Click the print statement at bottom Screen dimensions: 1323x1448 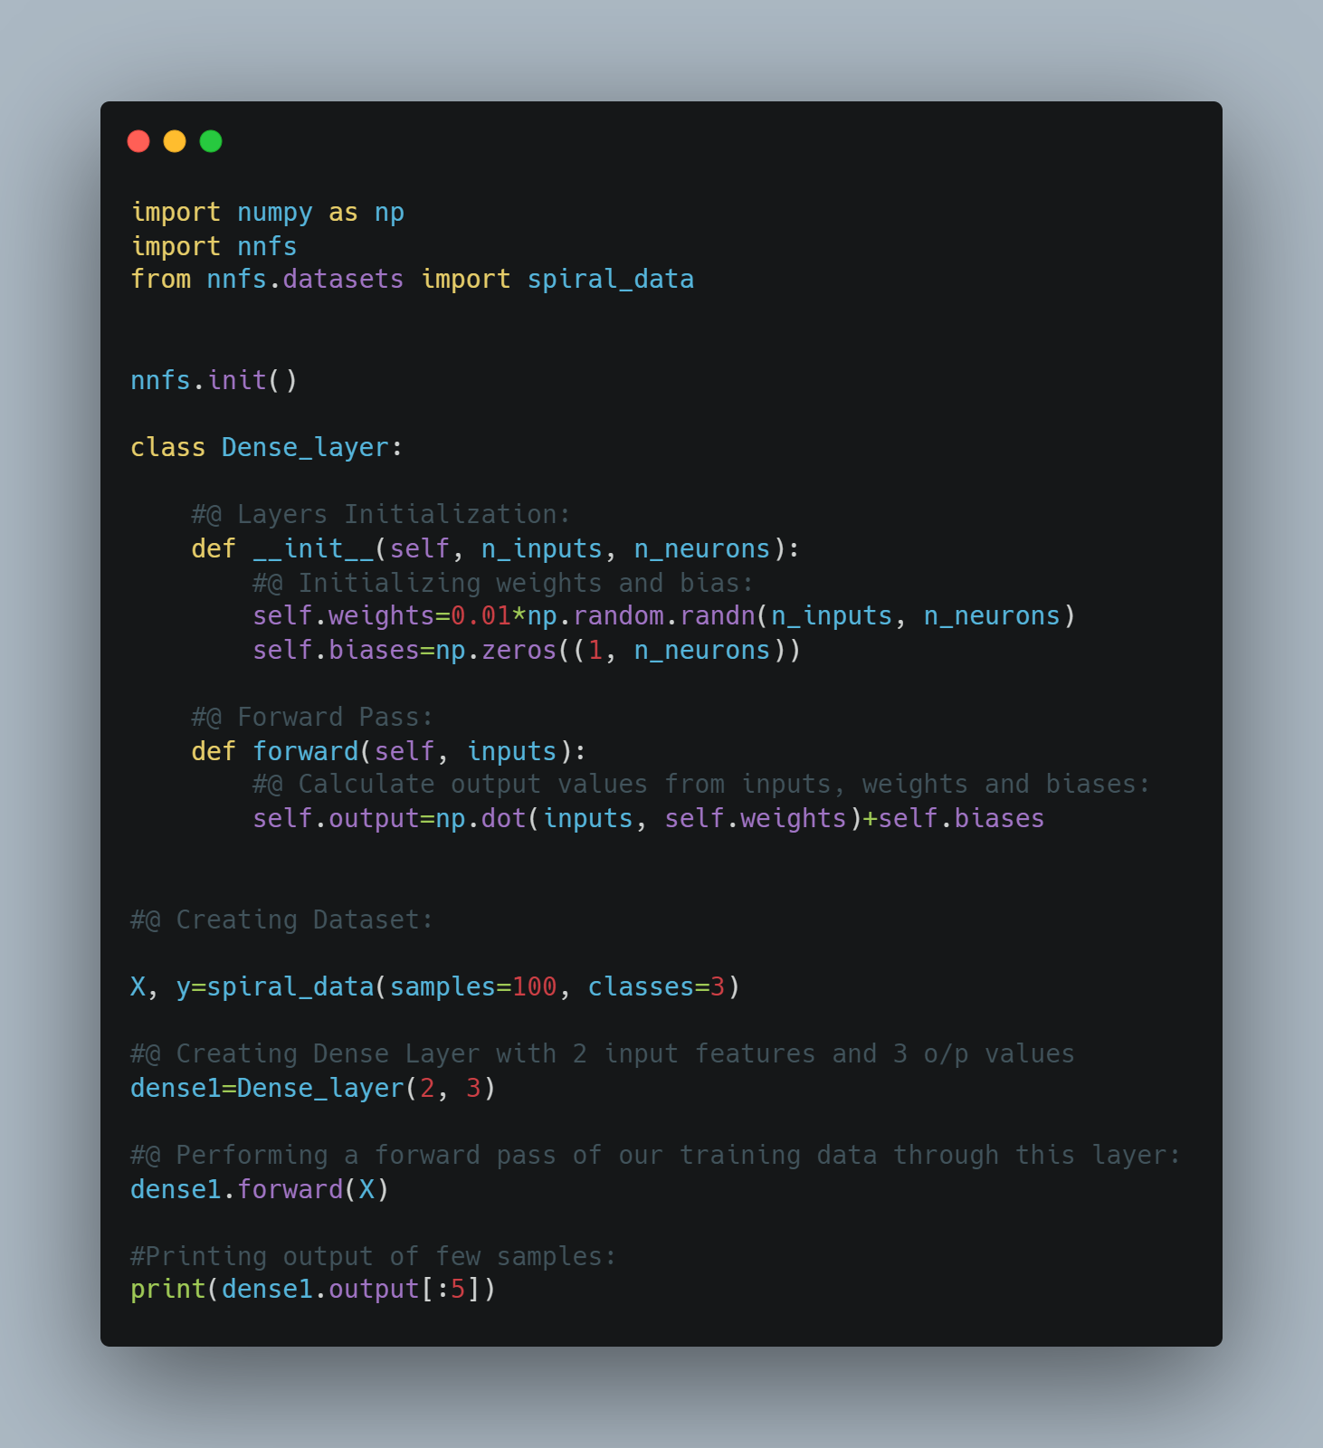[313, 1289]
